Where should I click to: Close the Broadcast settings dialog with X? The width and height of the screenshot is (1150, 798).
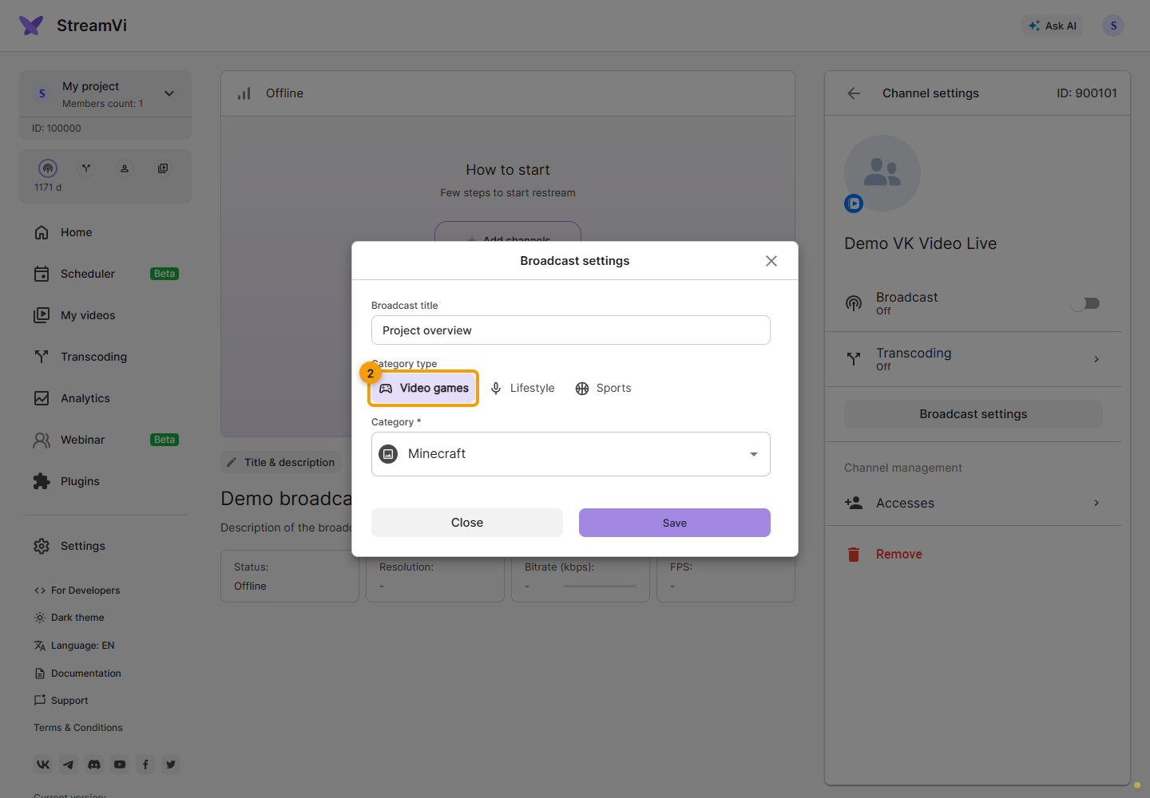pos(771,261)
